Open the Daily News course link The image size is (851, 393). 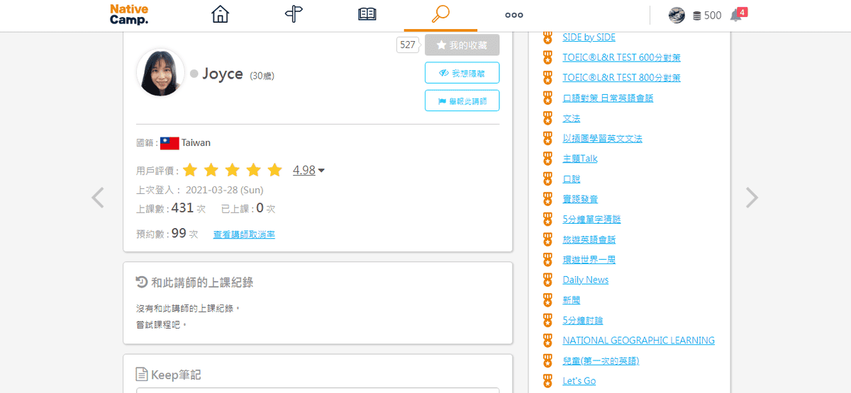(585, 280)
